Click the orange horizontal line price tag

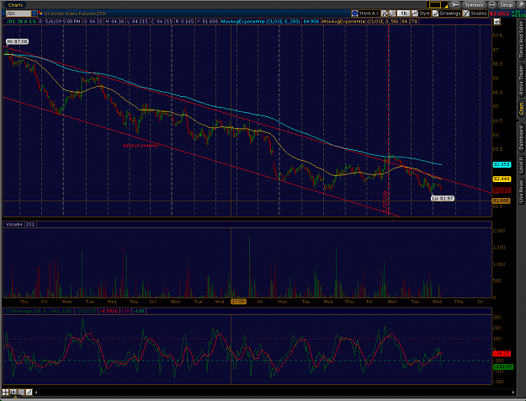click(502, 200)
